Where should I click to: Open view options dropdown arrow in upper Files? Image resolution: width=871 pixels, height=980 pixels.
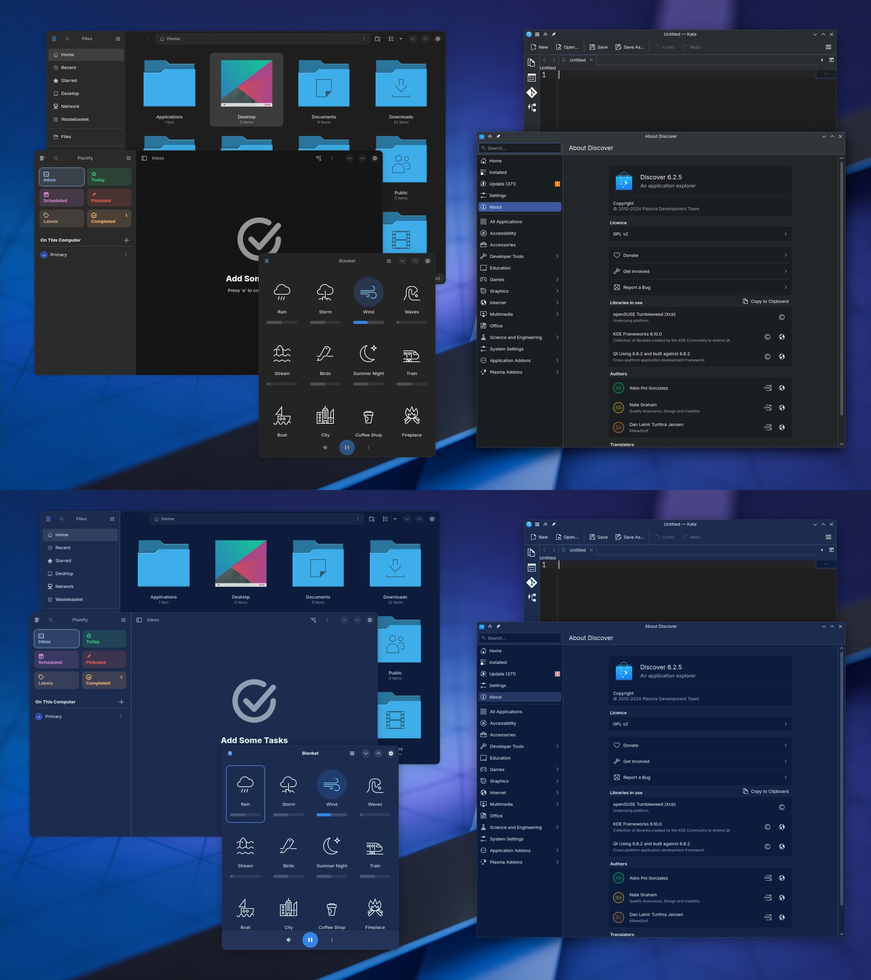(401, 39)
